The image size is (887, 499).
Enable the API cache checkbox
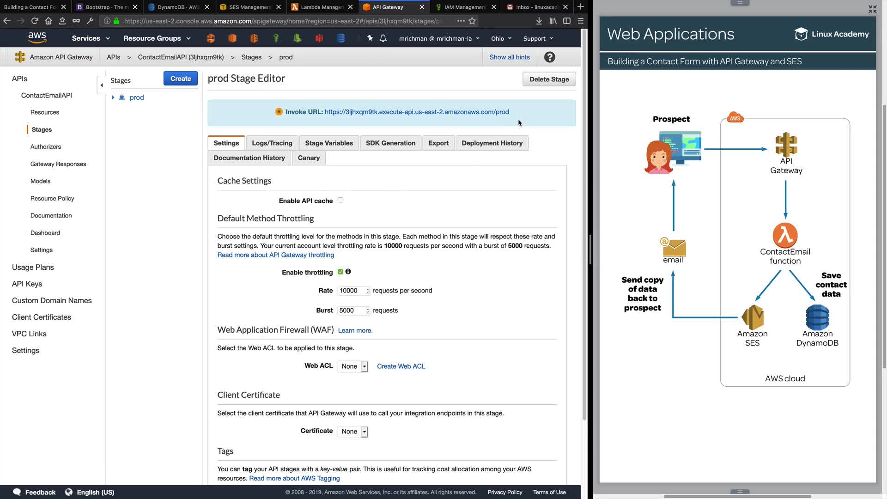(x=340, y=200)
